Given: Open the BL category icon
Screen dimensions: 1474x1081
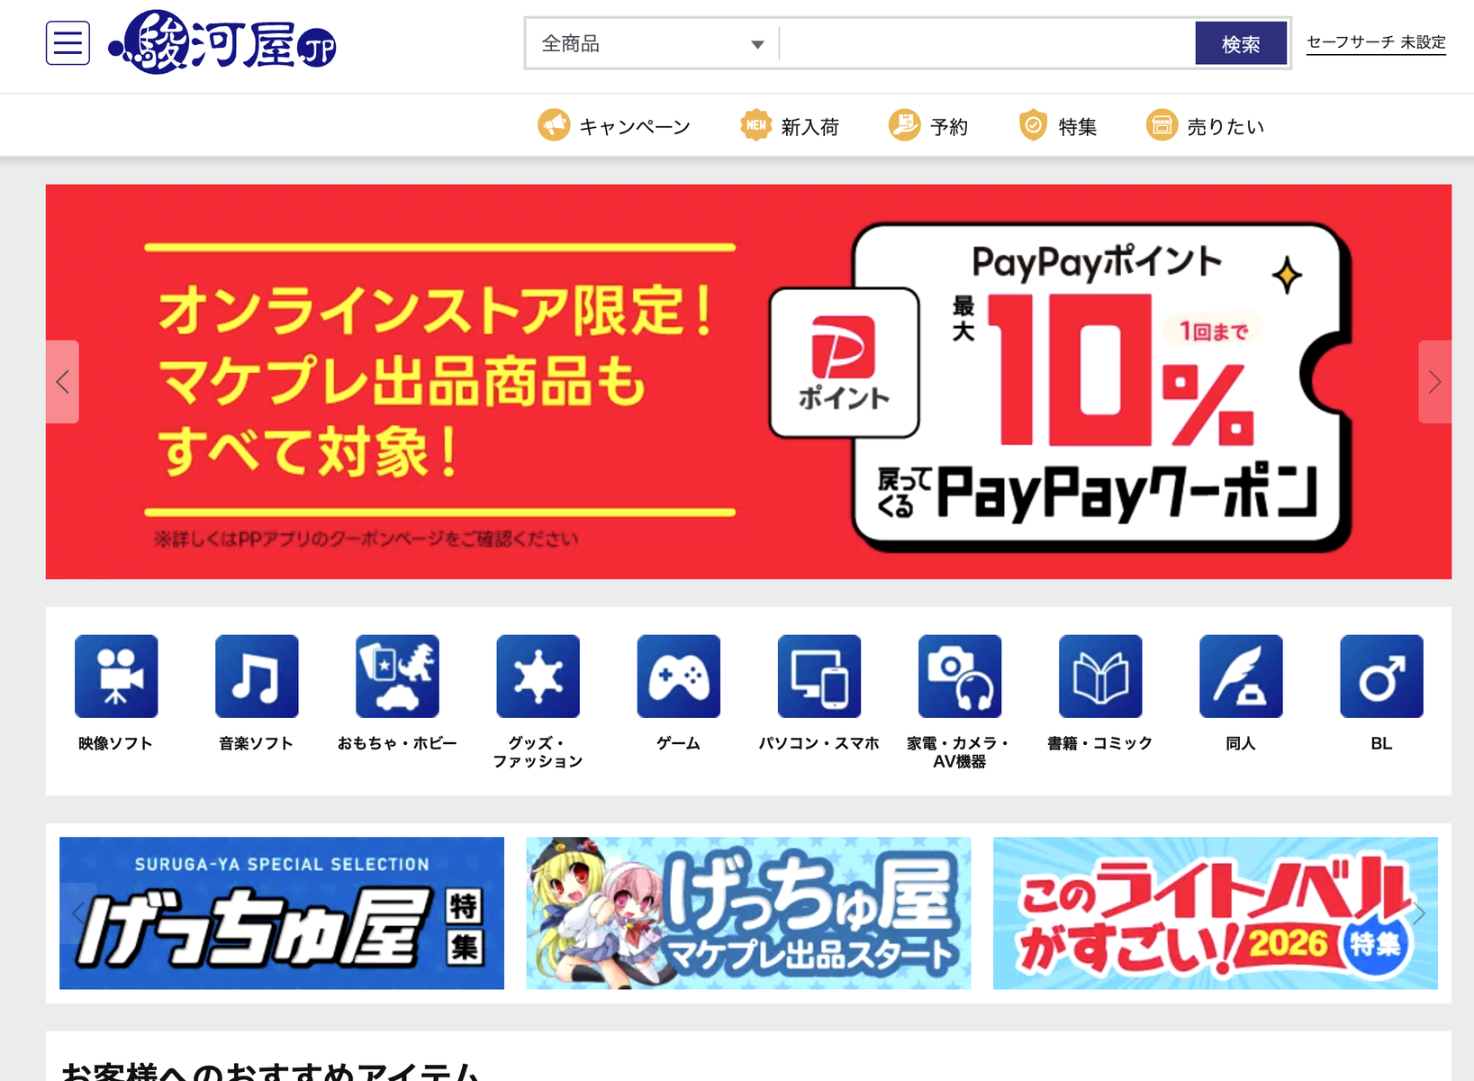Looking at the screenshot, I should coord(1381,677).
